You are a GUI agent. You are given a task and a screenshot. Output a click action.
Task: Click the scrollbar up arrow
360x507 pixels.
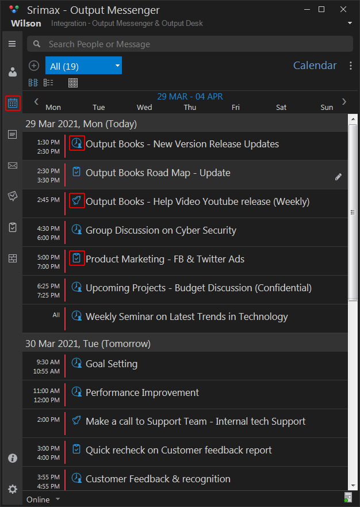point(353,119)
